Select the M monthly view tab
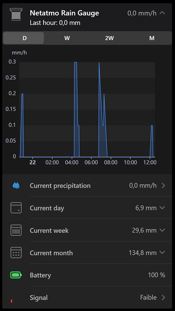The image size is (175, 311). pos(152,38)
